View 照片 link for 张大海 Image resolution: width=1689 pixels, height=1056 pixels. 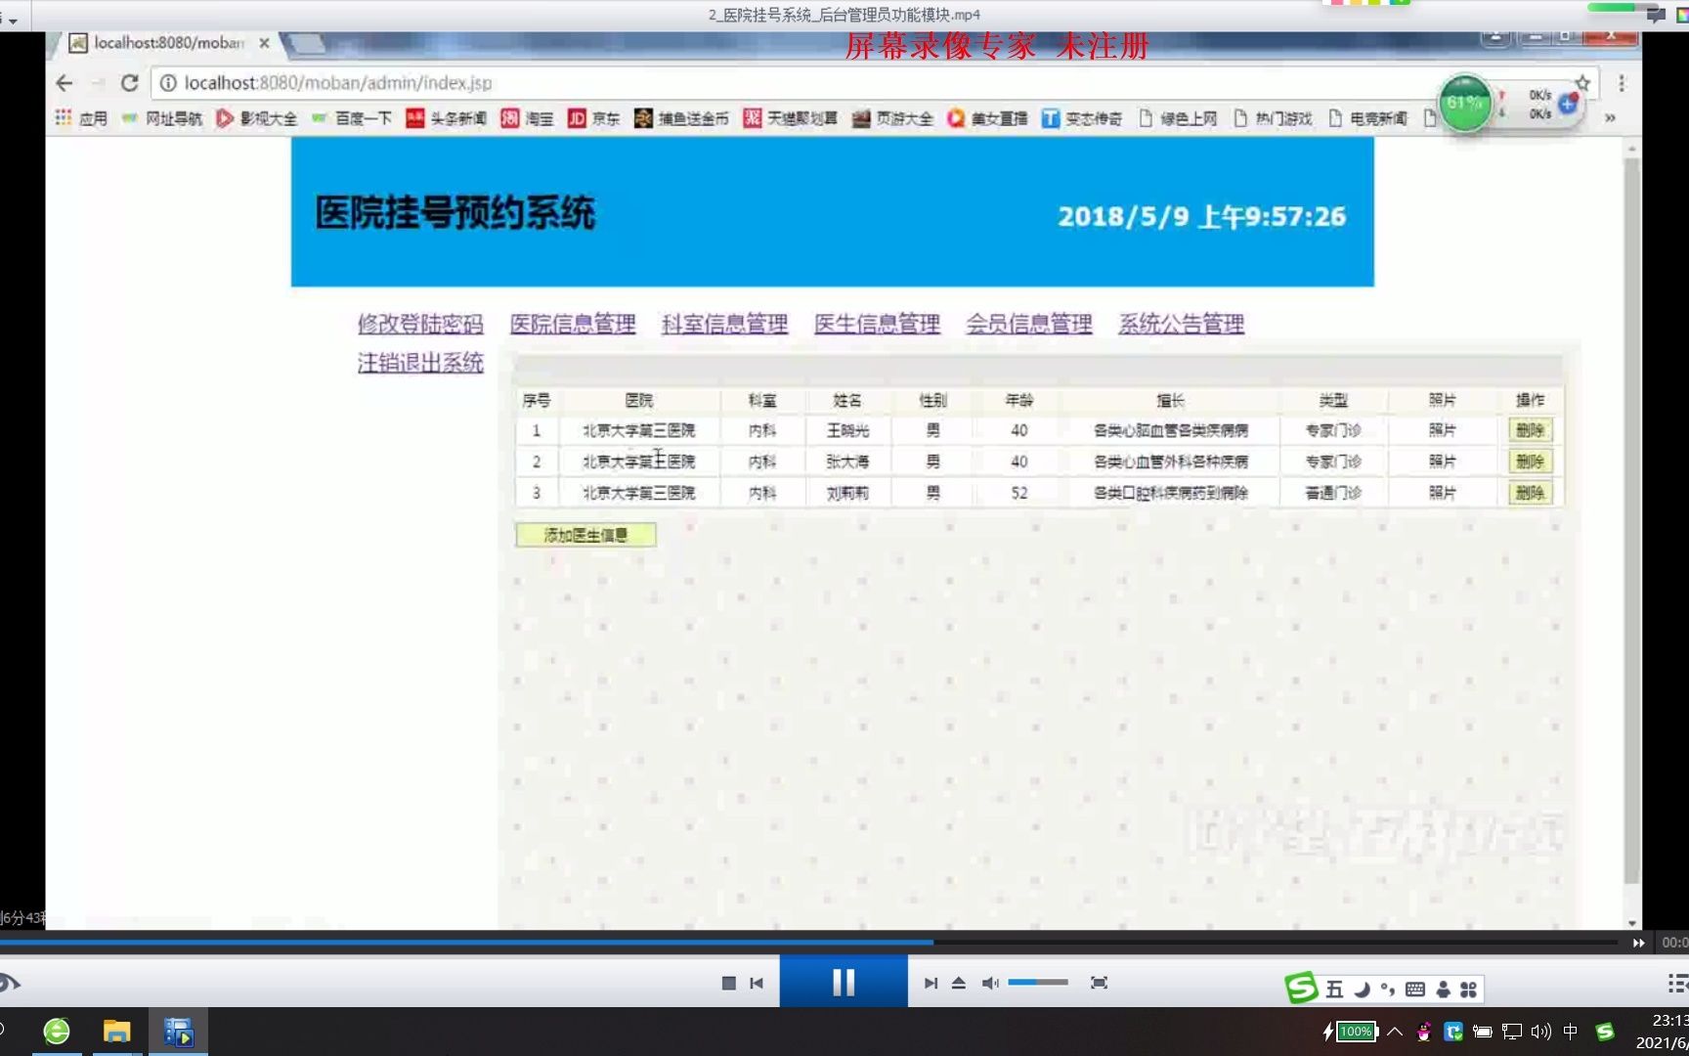(x=1442, y=462)
